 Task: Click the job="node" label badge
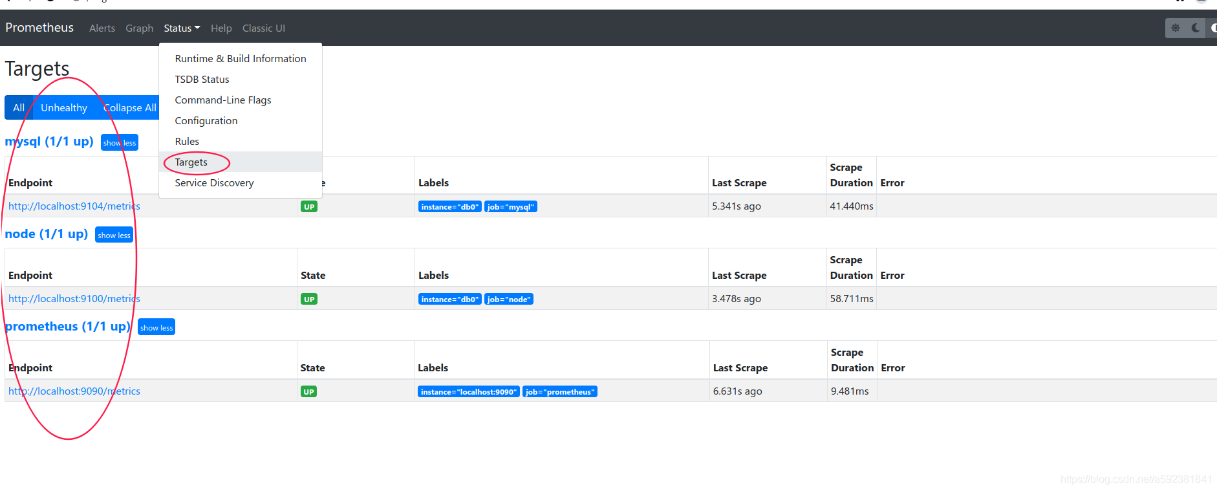pyautogui.click(x=509, y=300)
